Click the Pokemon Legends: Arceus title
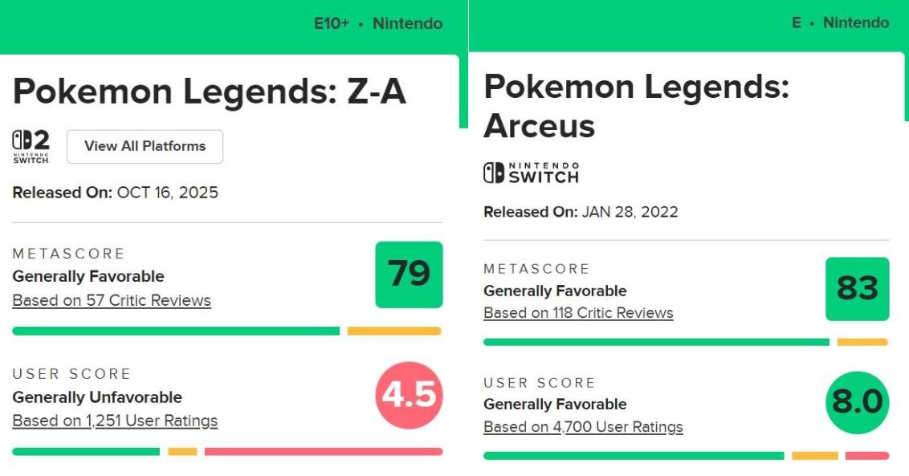The height and width of the screenshot is (476, 909). pos(636,106)
